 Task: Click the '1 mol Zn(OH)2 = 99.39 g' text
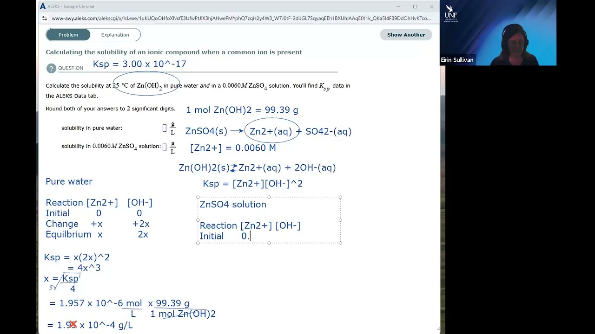tap(242, 110)
